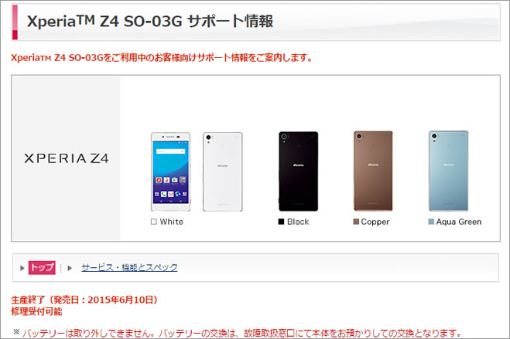The height and width of the screenshot is (339, 510).
Task: Select the aqua green Xperia Z4 phone image
Action: pyautogui.click(x=449, y=171)
